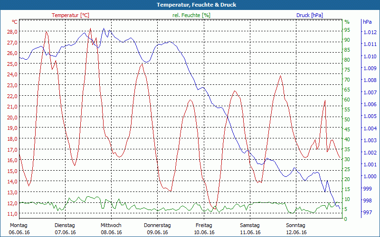Select the 'Dienstag' day label
This screenshot has height=237, width=380.
pos(65,225)
